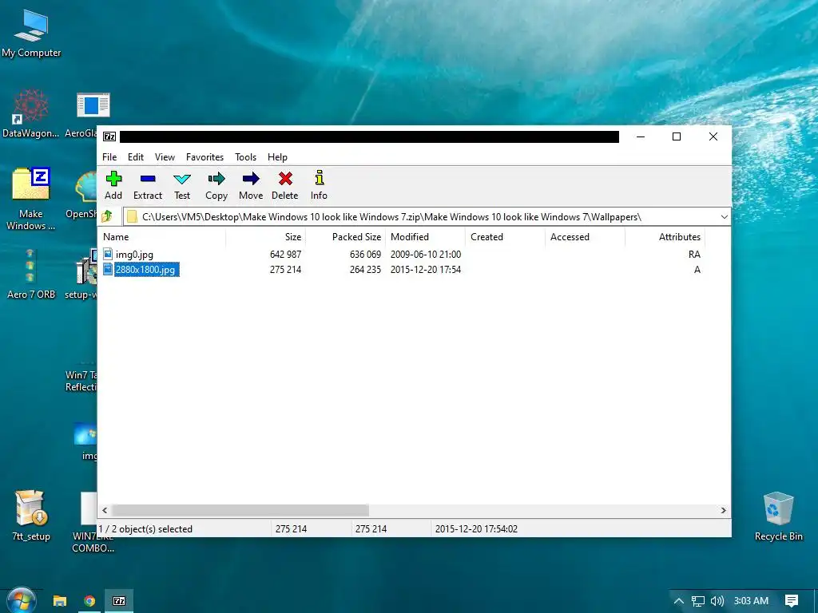
Task: Click the 264 235 packed size value
Action: point(365,270)
